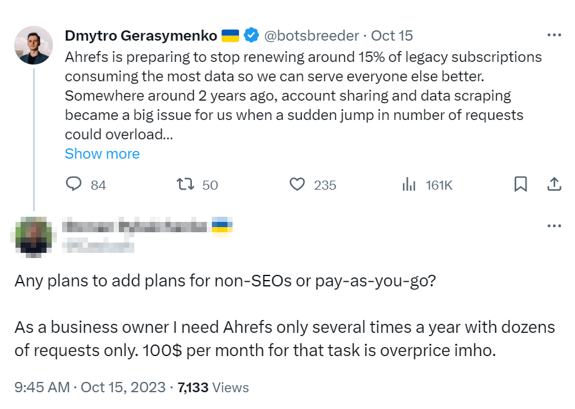Open more options on Dmytro's tweet
Screen dimensions: 575x409
click(554, 35)
